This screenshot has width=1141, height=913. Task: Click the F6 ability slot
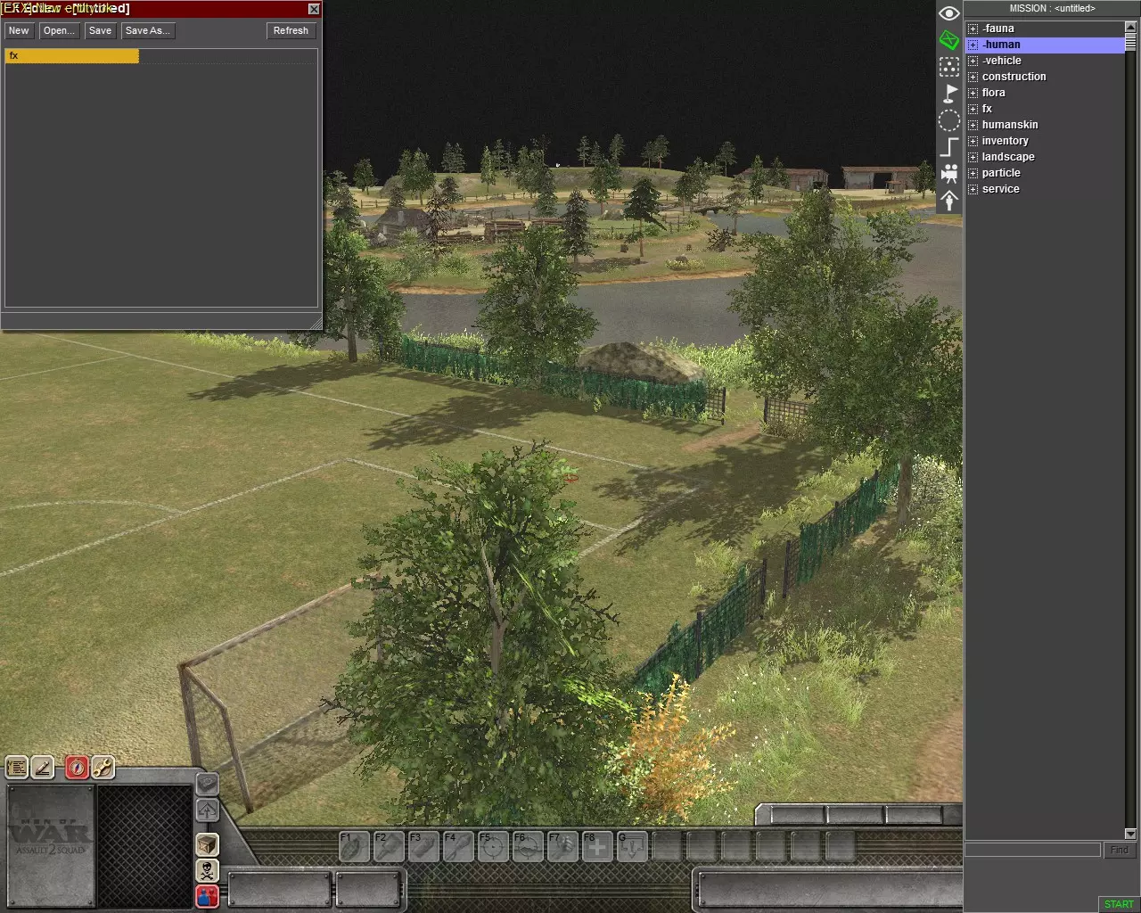(528, 846)
